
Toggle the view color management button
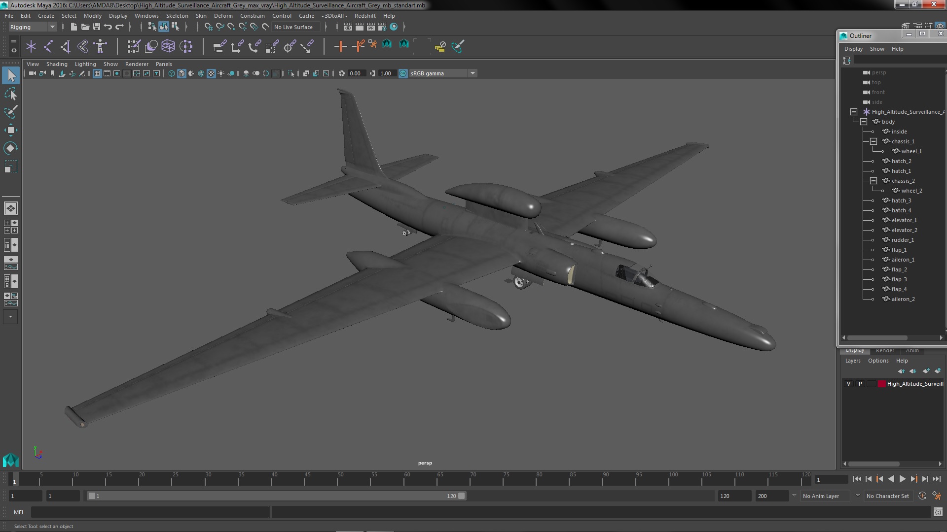click(403, 73)
